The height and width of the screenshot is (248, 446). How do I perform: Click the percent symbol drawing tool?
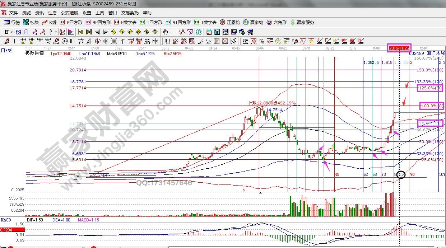(262, 41)
